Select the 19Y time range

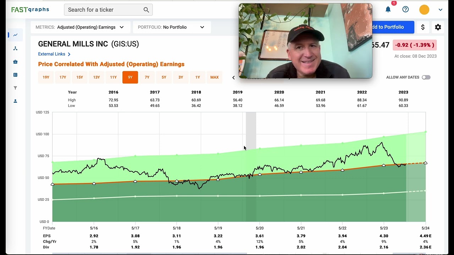(46, 77)
